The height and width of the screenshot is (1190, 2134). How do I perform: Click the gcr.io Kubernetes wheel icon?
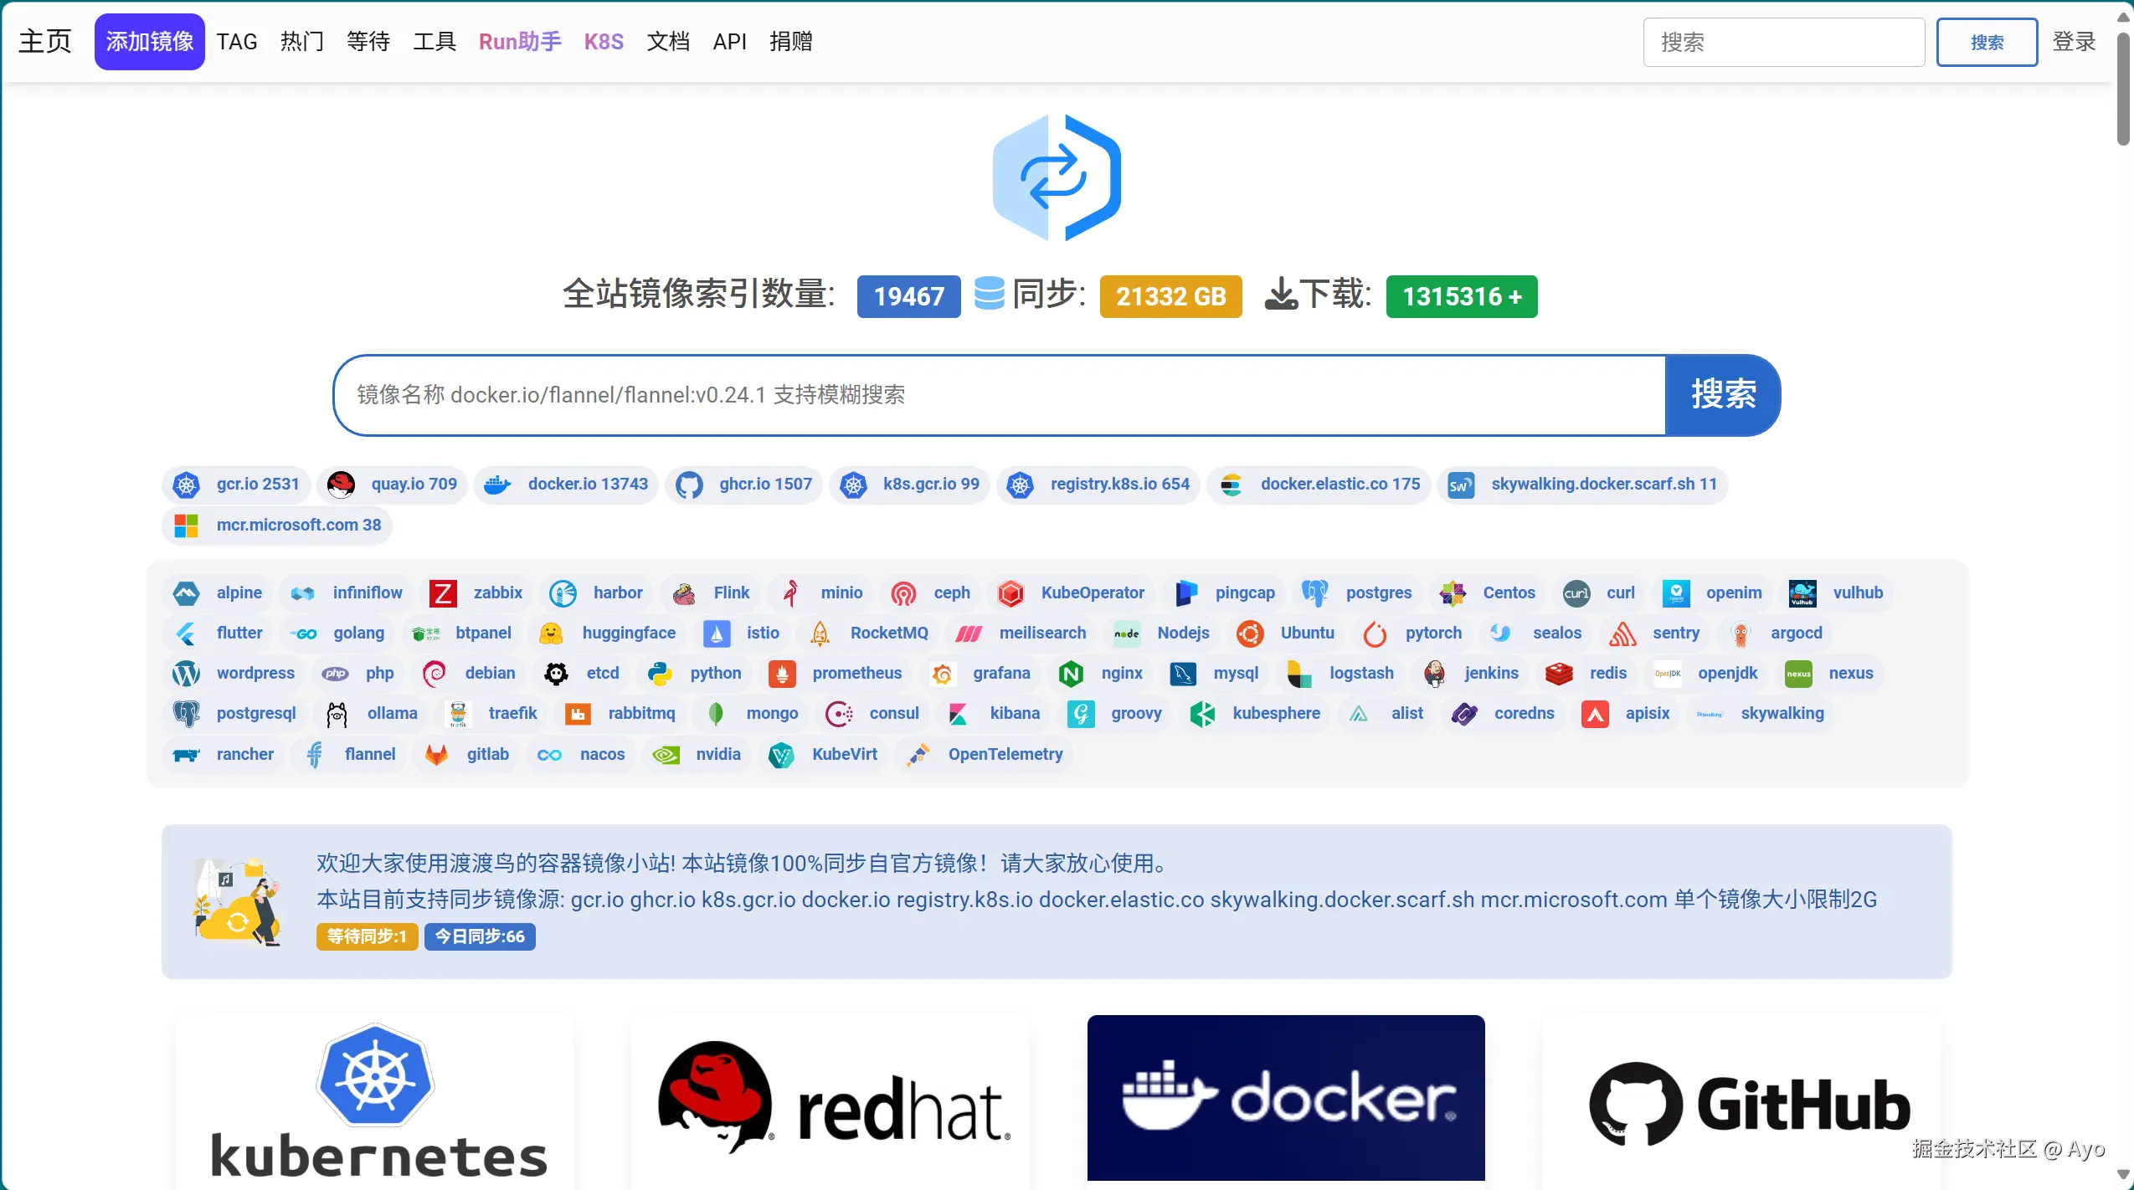click(186, 485)
